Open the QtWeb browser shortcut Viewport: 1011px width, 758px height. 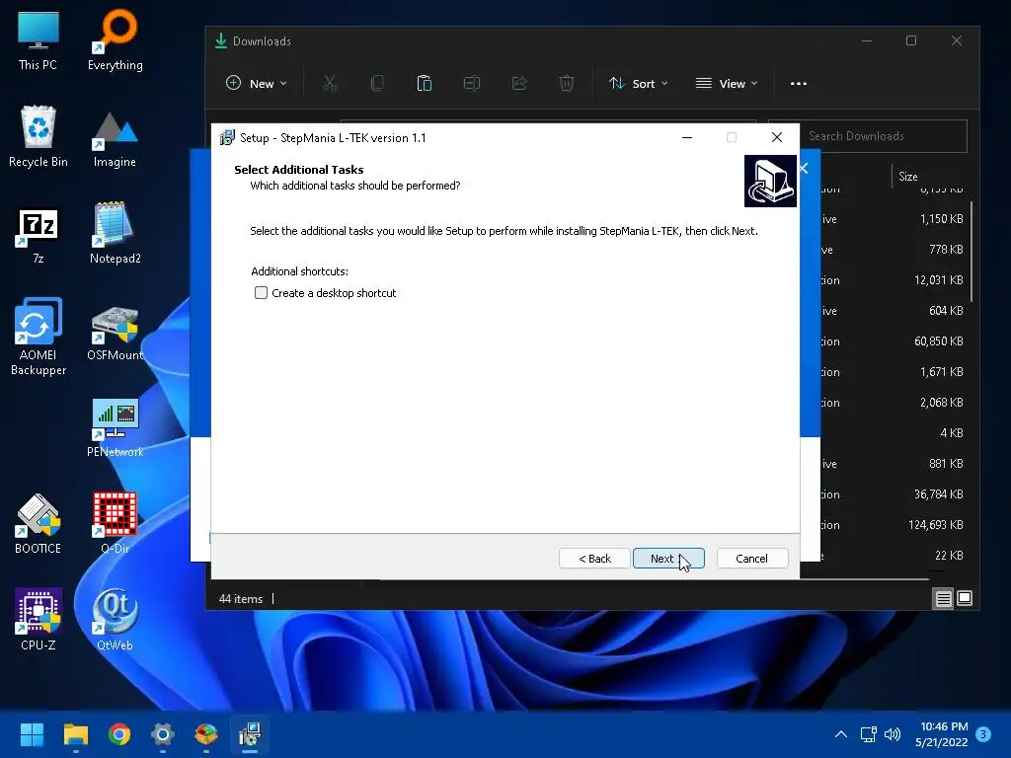115,620
